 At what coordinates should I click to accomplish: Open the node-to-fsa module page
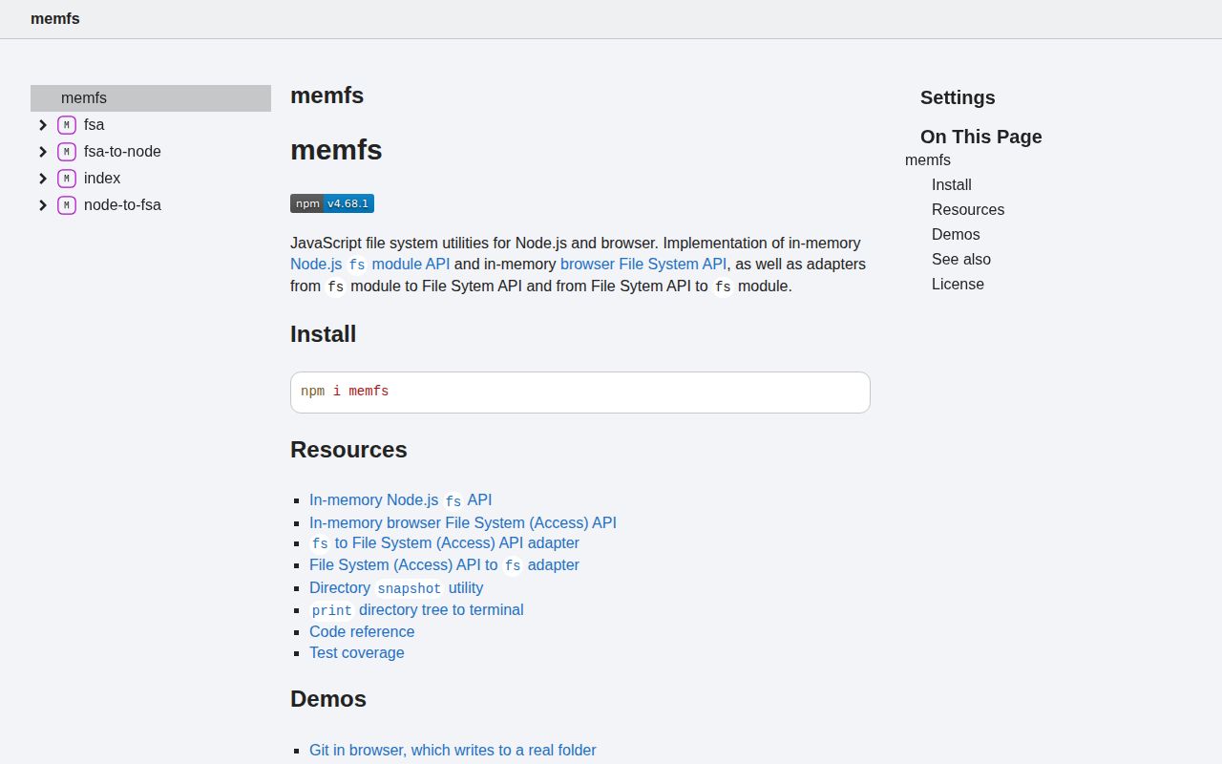pos(122,205)
